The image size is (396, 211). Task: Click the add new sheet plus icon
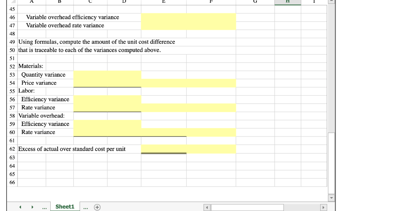(97, 207)
